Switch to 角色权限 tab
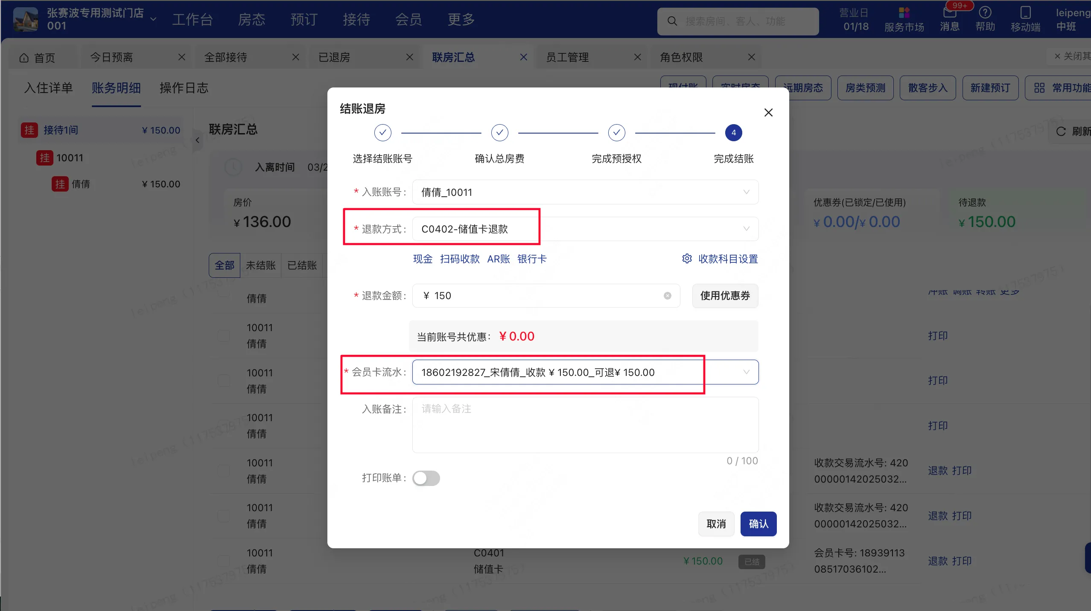 point(681,57)
